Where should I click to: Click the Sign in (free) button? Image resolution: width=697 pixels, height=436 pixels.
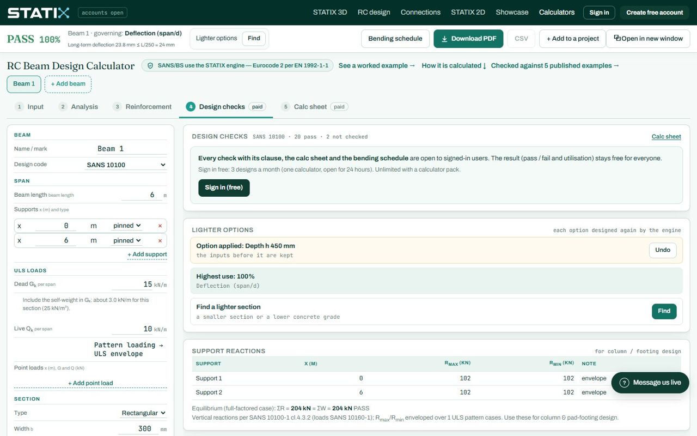[224, 187]
